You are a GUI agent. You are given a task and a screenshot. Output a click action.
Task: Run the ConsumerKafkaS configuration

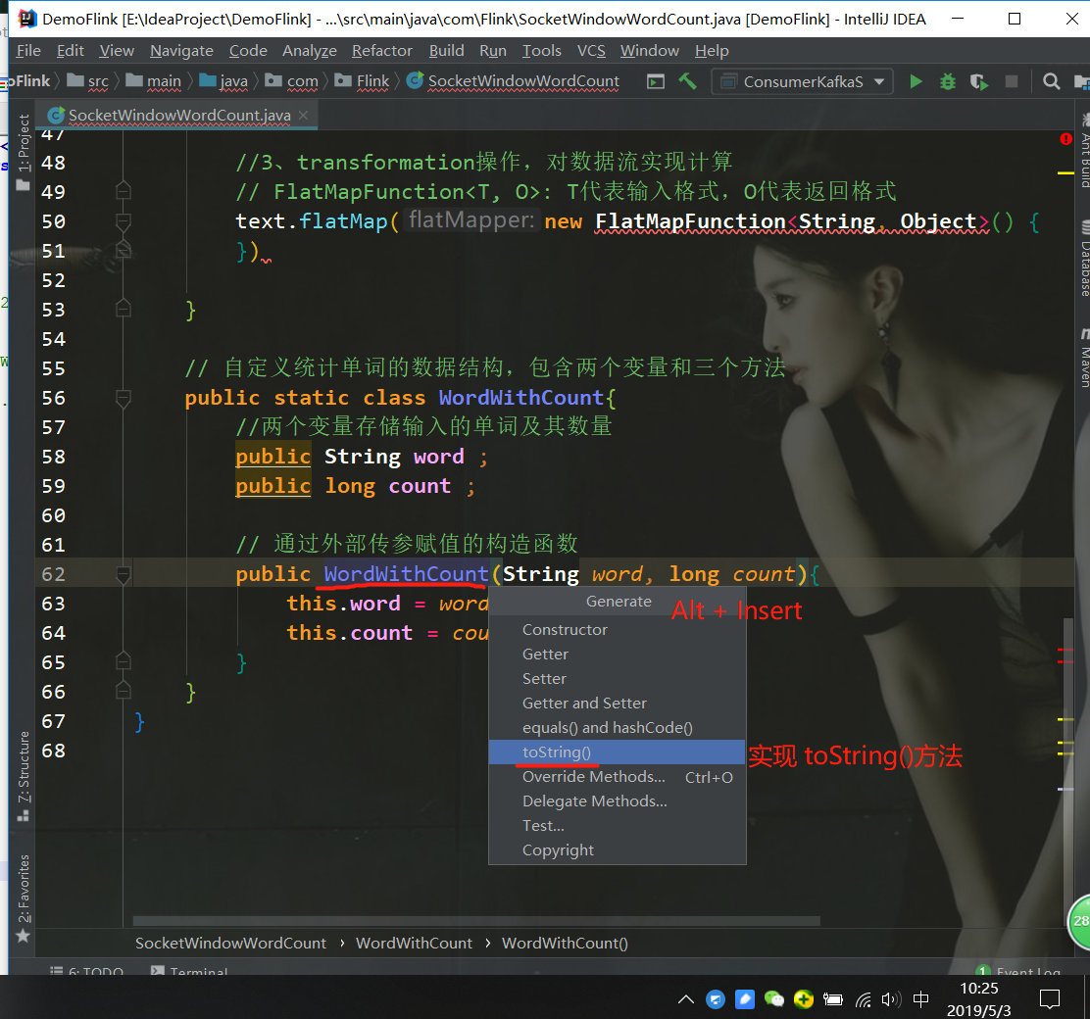915,81
